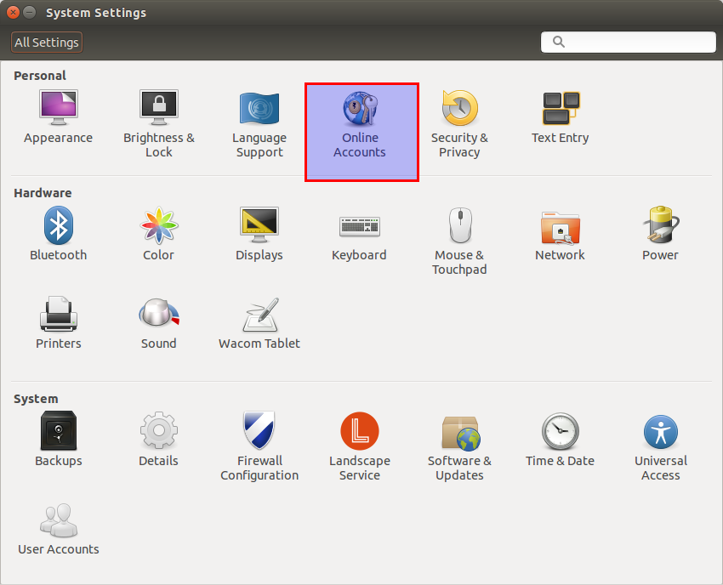Viewport: 723px width, 585px height.
Task: Open User Accounts settings
Action: pos(58,529)
